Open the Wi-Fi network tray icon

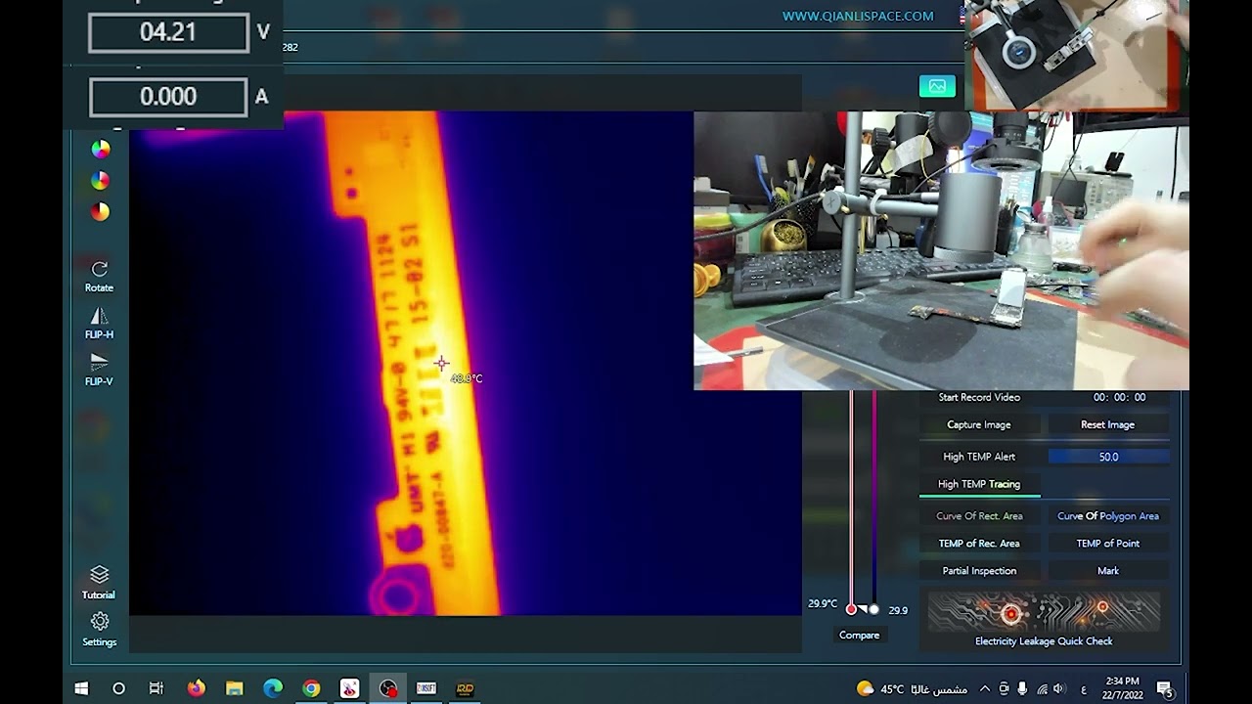(x=1040, y=688)
